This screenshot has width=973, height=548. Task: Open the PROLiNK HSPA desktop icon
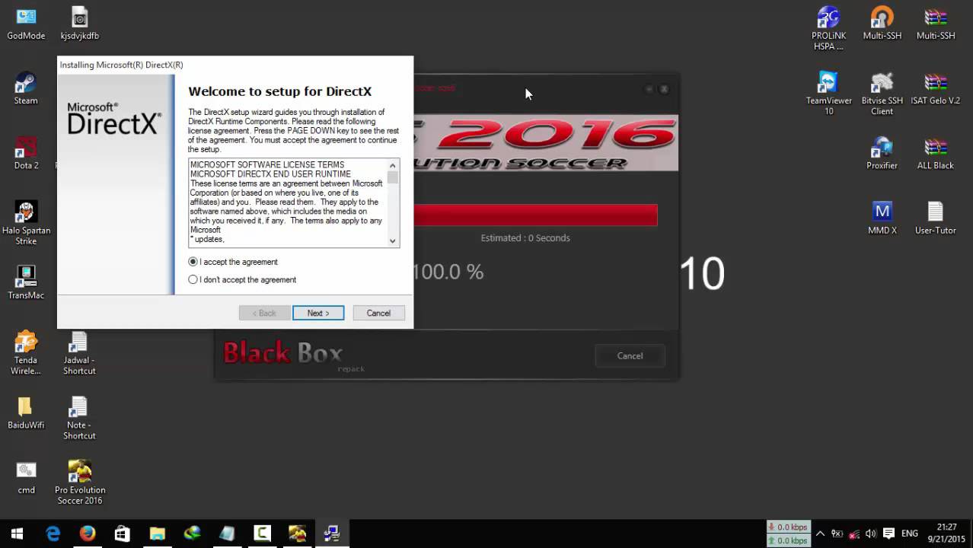[828, 29]
